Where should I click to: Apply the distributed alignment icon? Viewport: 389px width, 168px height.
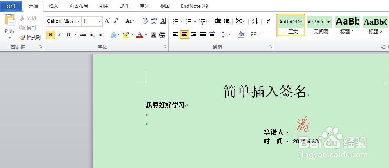coord(213,34)
